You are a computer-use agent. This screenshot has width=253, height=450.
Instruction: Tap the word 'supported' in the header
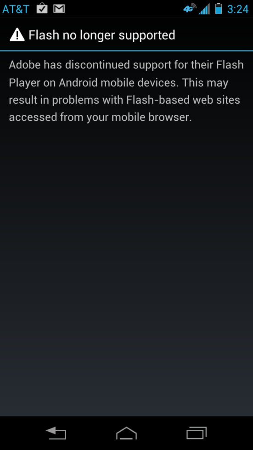pos(147,36)
